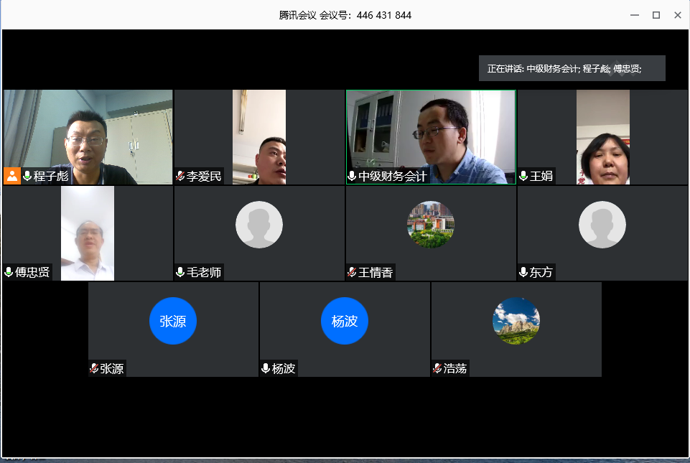Click 王情香's building photo avatar
This screenshot has height=463, width=690.
coord(431,225)
